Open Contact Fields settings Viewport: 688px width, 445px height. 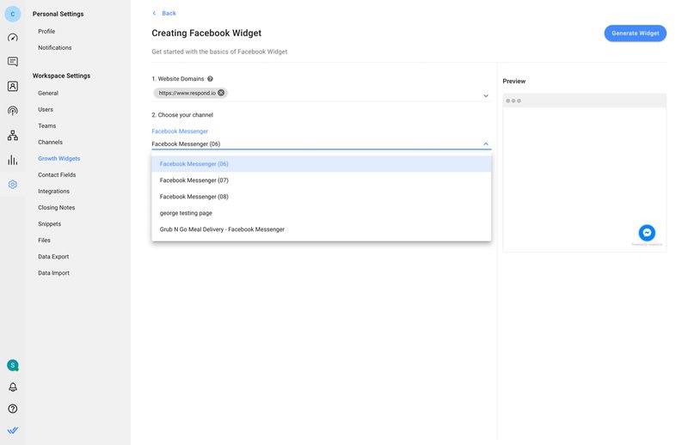click(x=57, y=175)
